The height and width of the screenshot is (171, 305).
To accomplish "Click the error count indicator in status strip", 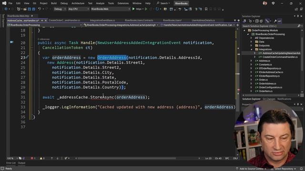I will coord(33,158).
